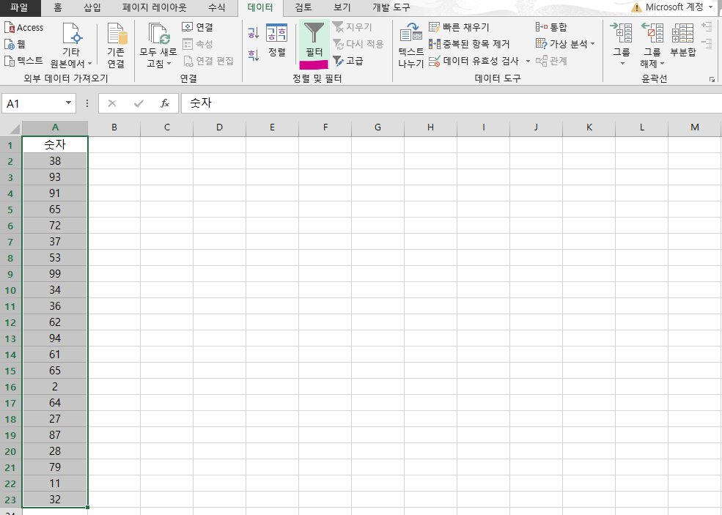Click inside the formula bar showing 숫자
The height and width of the screenshot is (515, 722).
tap(452, 103)
